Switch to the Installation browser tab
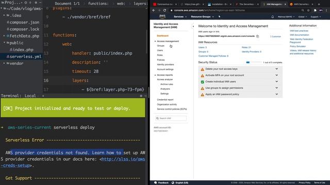Viewport: 330px width, 185px height. 220,4
